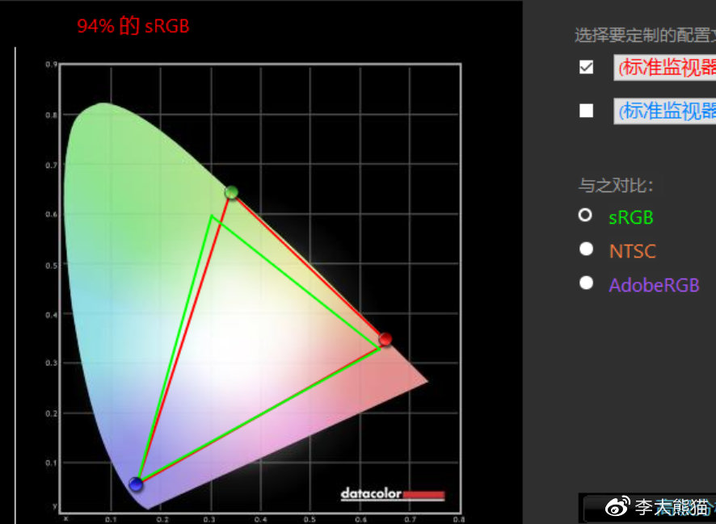
Task: Click the 与之对比 section label
Action: [615, 186]
